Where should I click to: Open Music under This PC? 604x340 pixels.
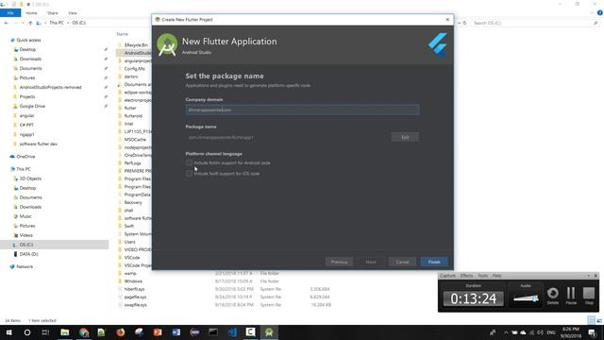25,216
